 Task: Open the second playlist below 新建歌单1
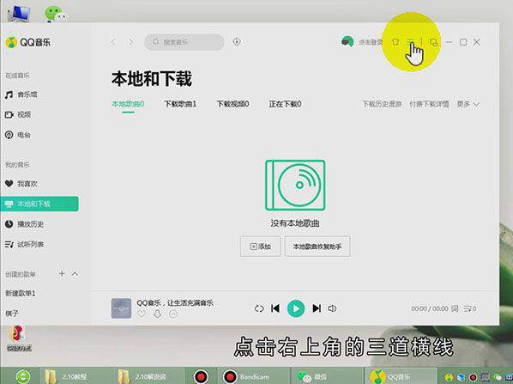(12, 314)
